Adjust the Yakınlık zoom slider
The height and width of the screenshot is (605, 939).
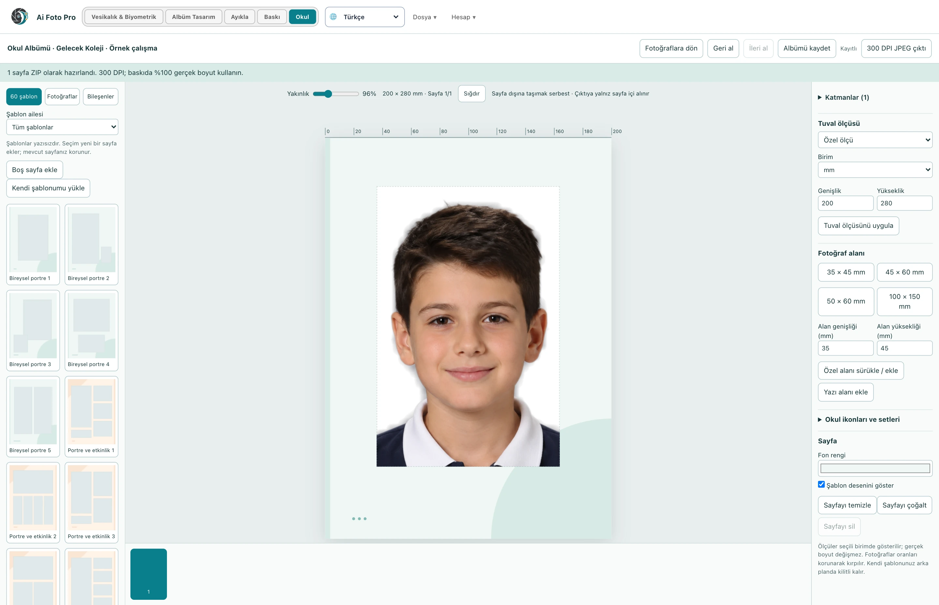(335, 94)
